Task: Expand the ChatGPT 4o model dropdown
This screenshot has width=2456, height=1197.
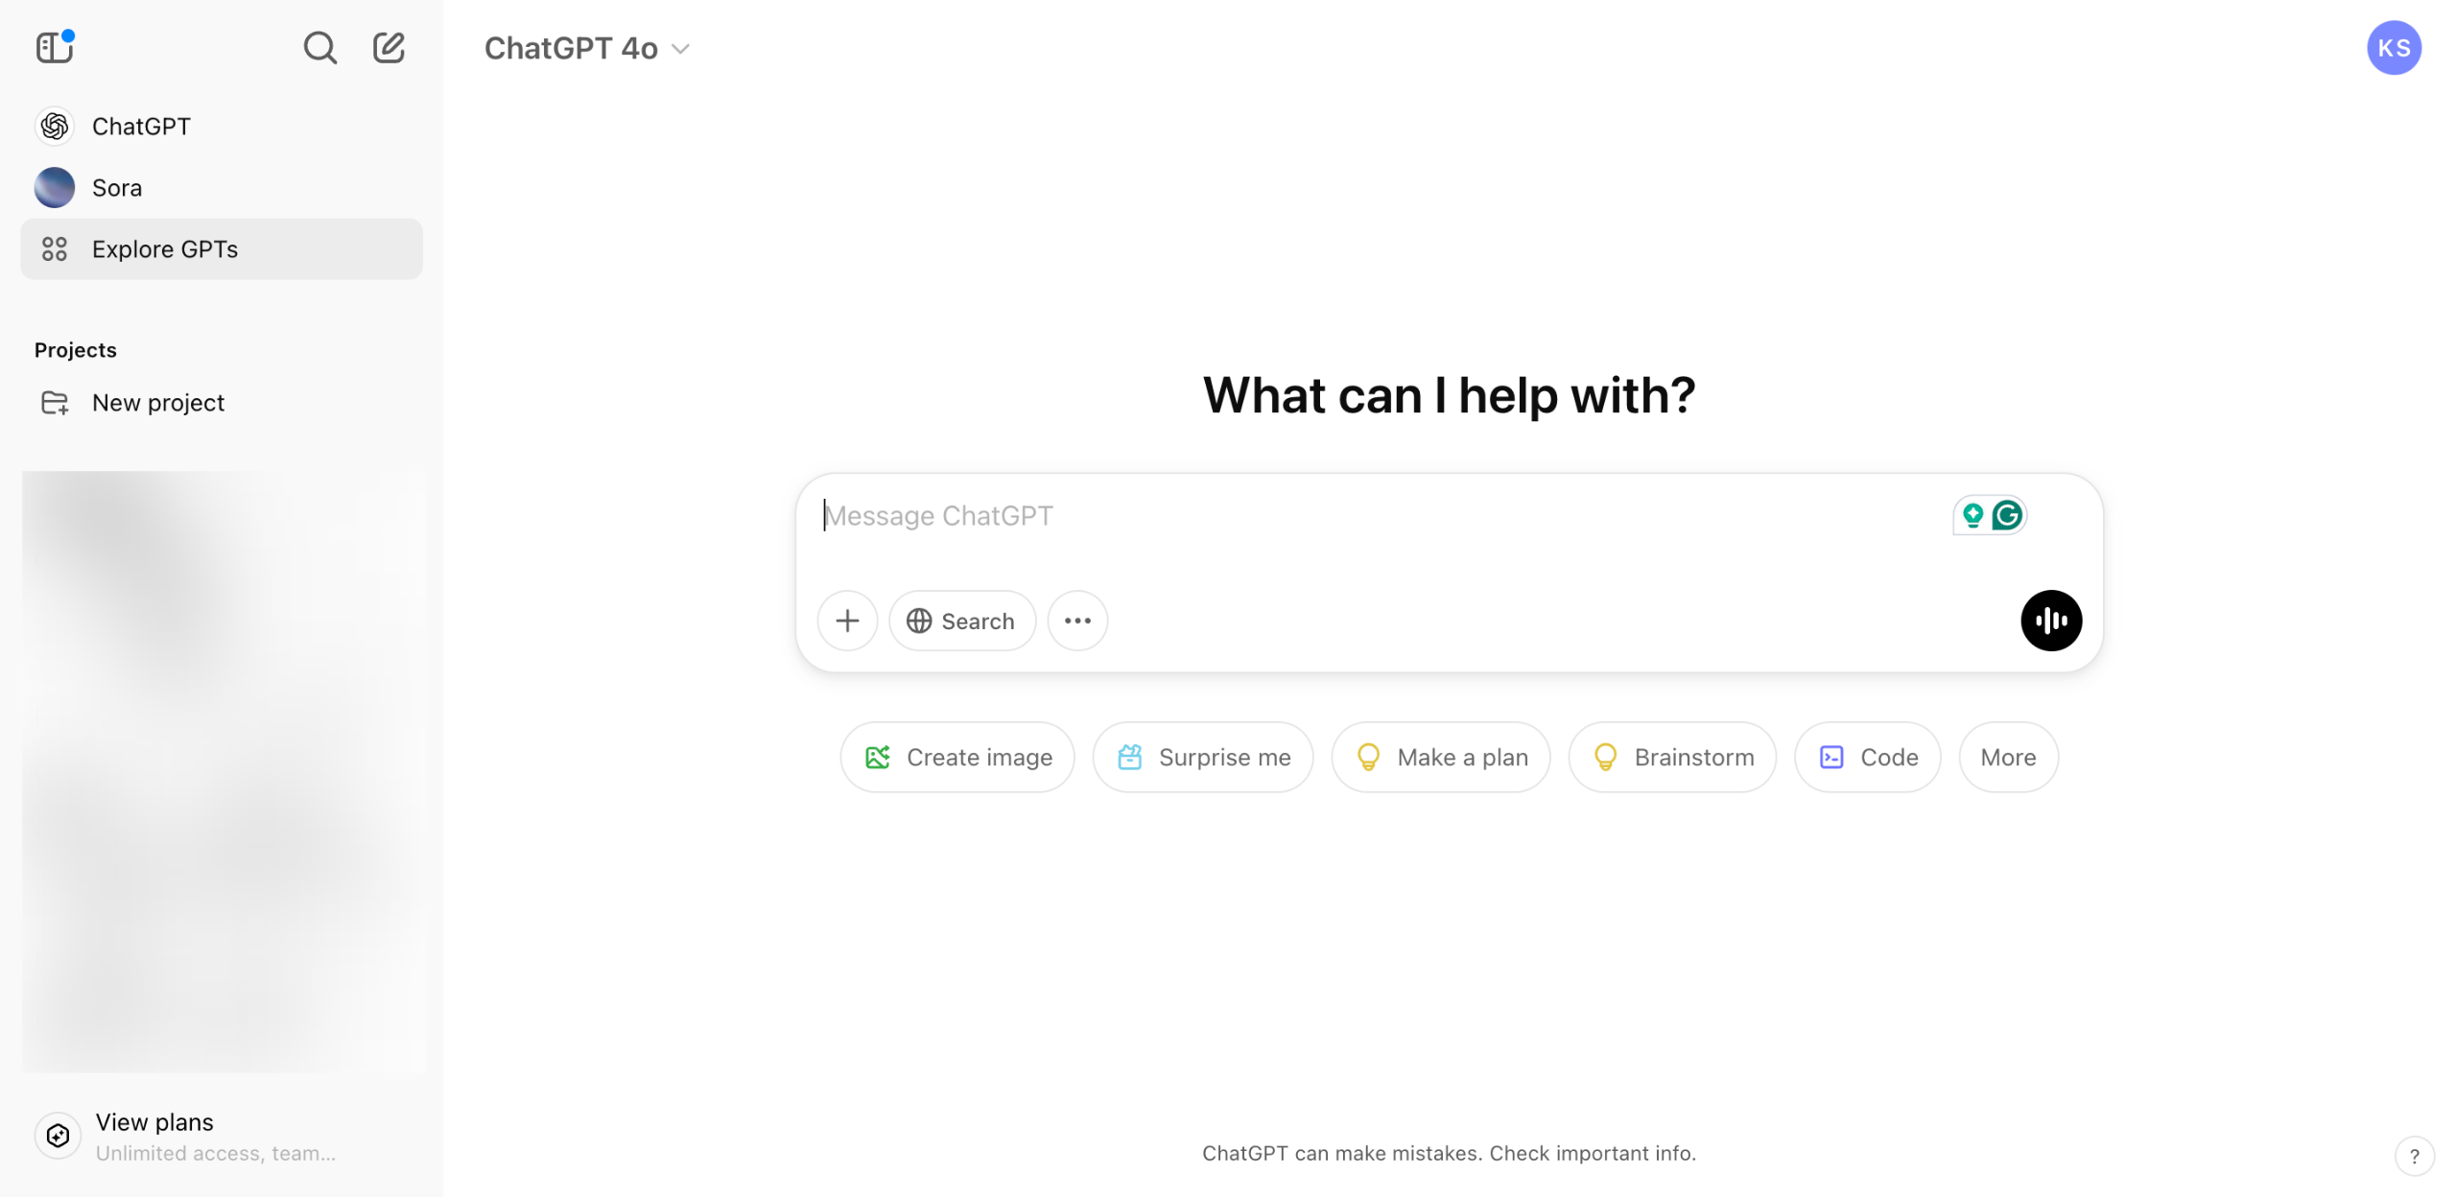Action: click(586, 48)
